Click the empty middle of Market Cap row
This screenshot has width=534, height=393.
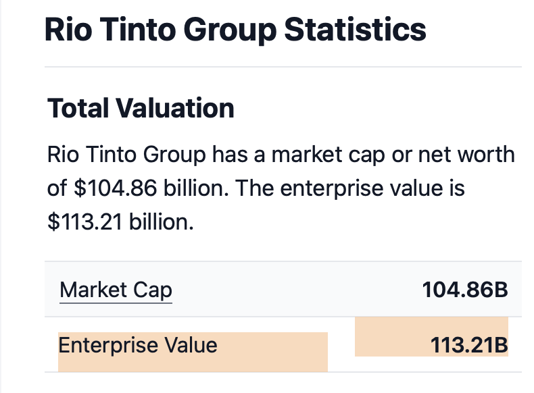tap(297, 290)
